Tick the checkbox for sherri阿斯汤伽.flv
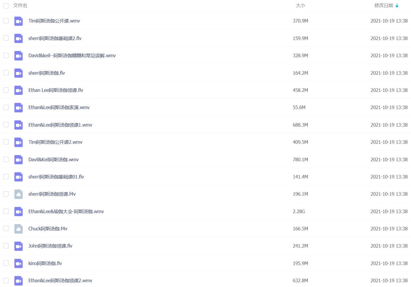This screenshot has height=287, width=411. click(x=6, y=73)
